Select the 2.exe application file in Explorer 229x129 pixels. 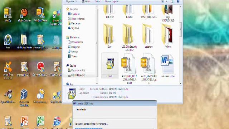point(110,65)
